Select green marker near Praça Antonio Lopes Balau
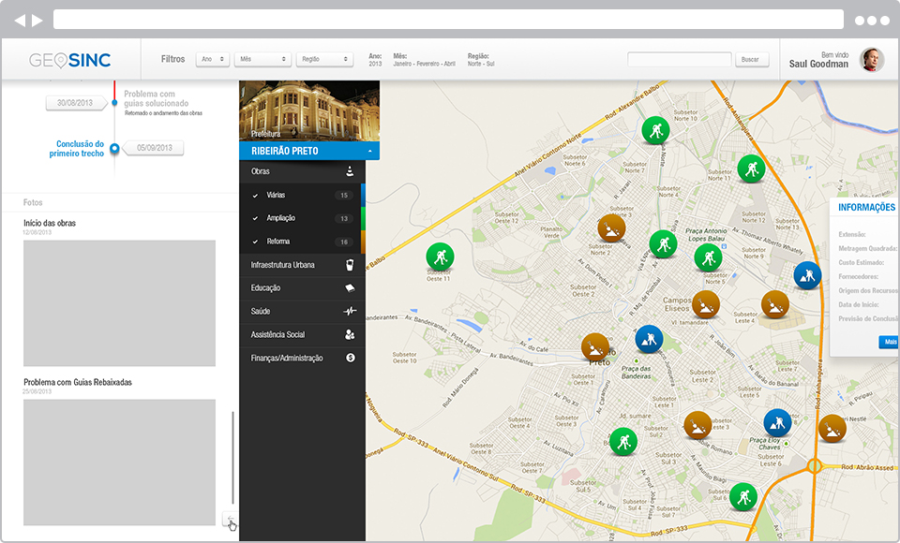 coord(663,244)
